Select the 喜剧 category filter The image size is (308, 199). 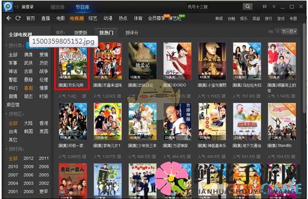(x=28, y=88)
